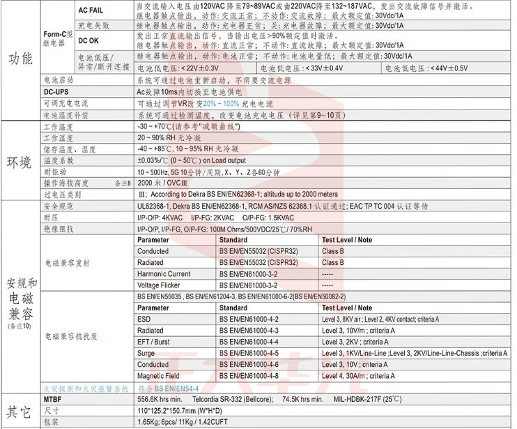
Task: Select the Voltage Flicker parameter cell
Action: point(161,285)
